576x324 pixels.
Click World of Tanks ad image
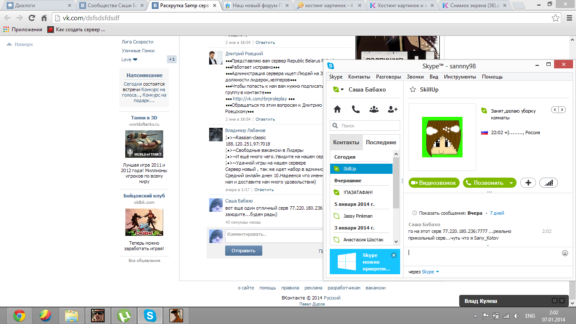point(144,144)
